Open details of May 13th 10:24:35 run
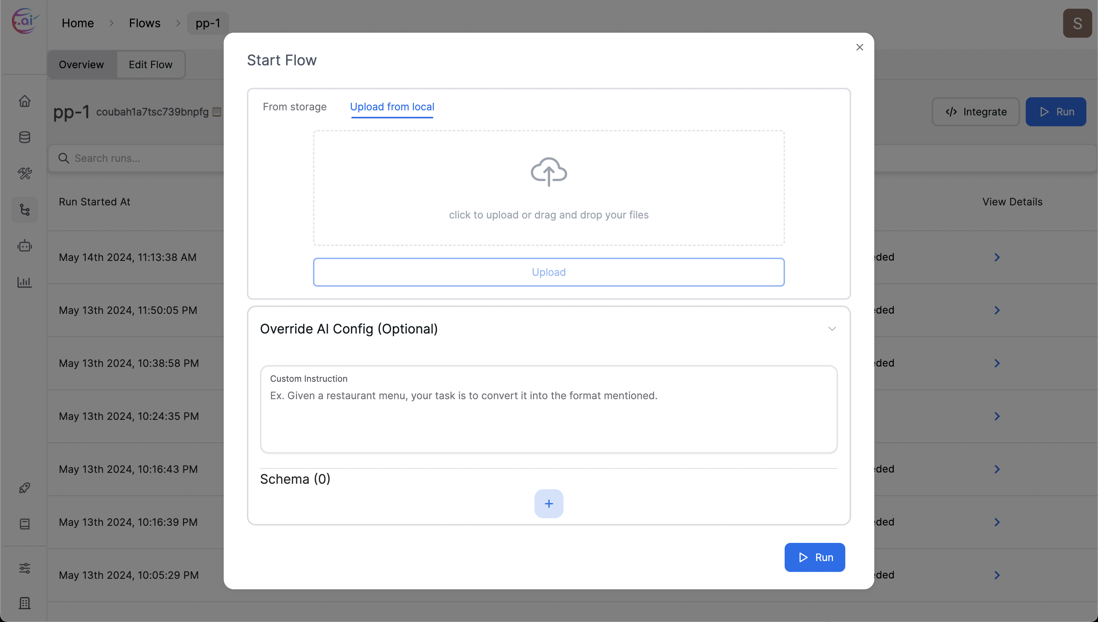Viewport: 1098px width, 622px height. [x=997, y=416]
